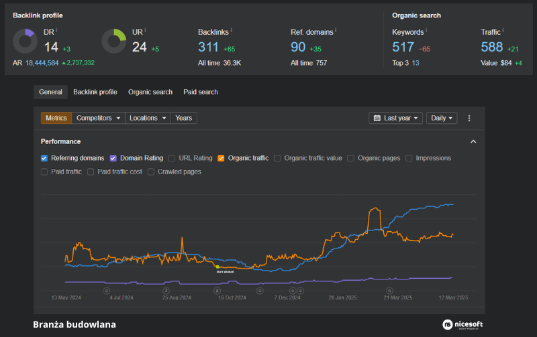Uncheck the Organic traffic checkbox

(x=222, y=158)
